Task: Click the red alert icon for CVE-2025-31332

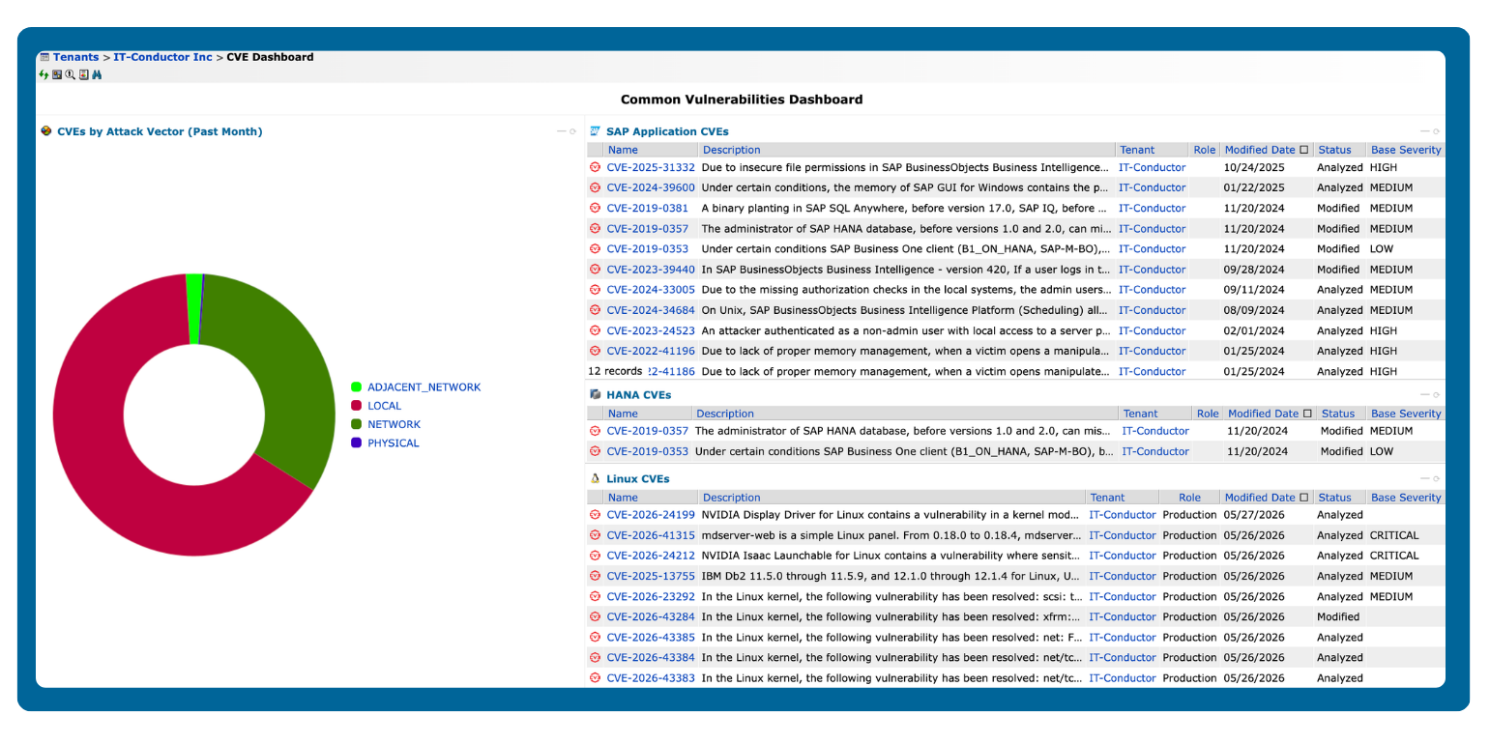Action: coord(596,167)
